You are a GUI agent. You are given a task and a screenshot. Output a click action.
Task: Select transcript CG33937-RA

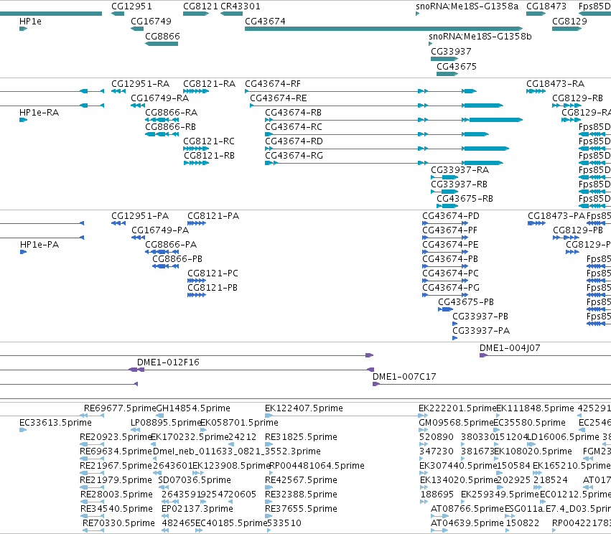pyautogui.click(x=444, y=177)
